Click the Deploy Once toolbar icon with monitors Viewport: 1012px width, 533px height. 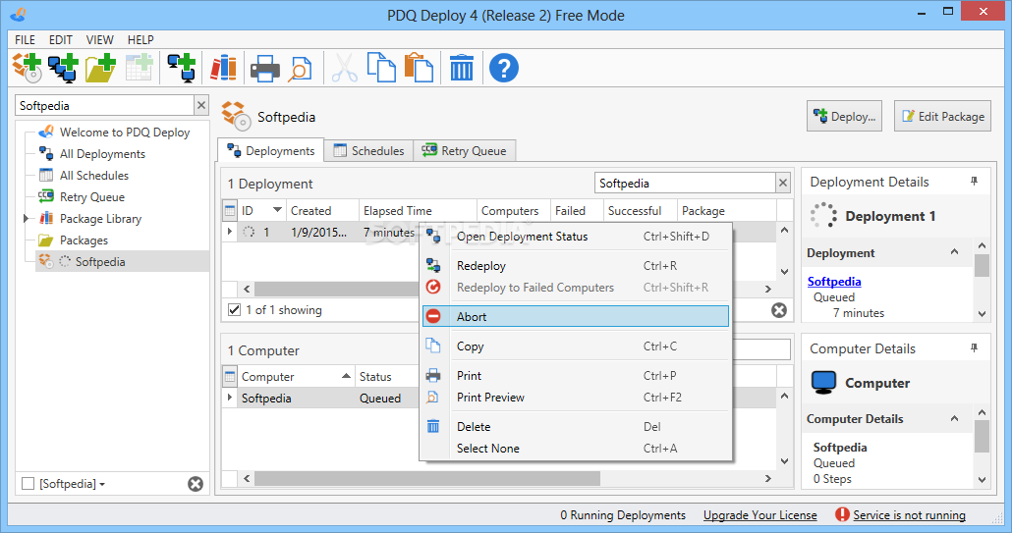tap(63, 68)
